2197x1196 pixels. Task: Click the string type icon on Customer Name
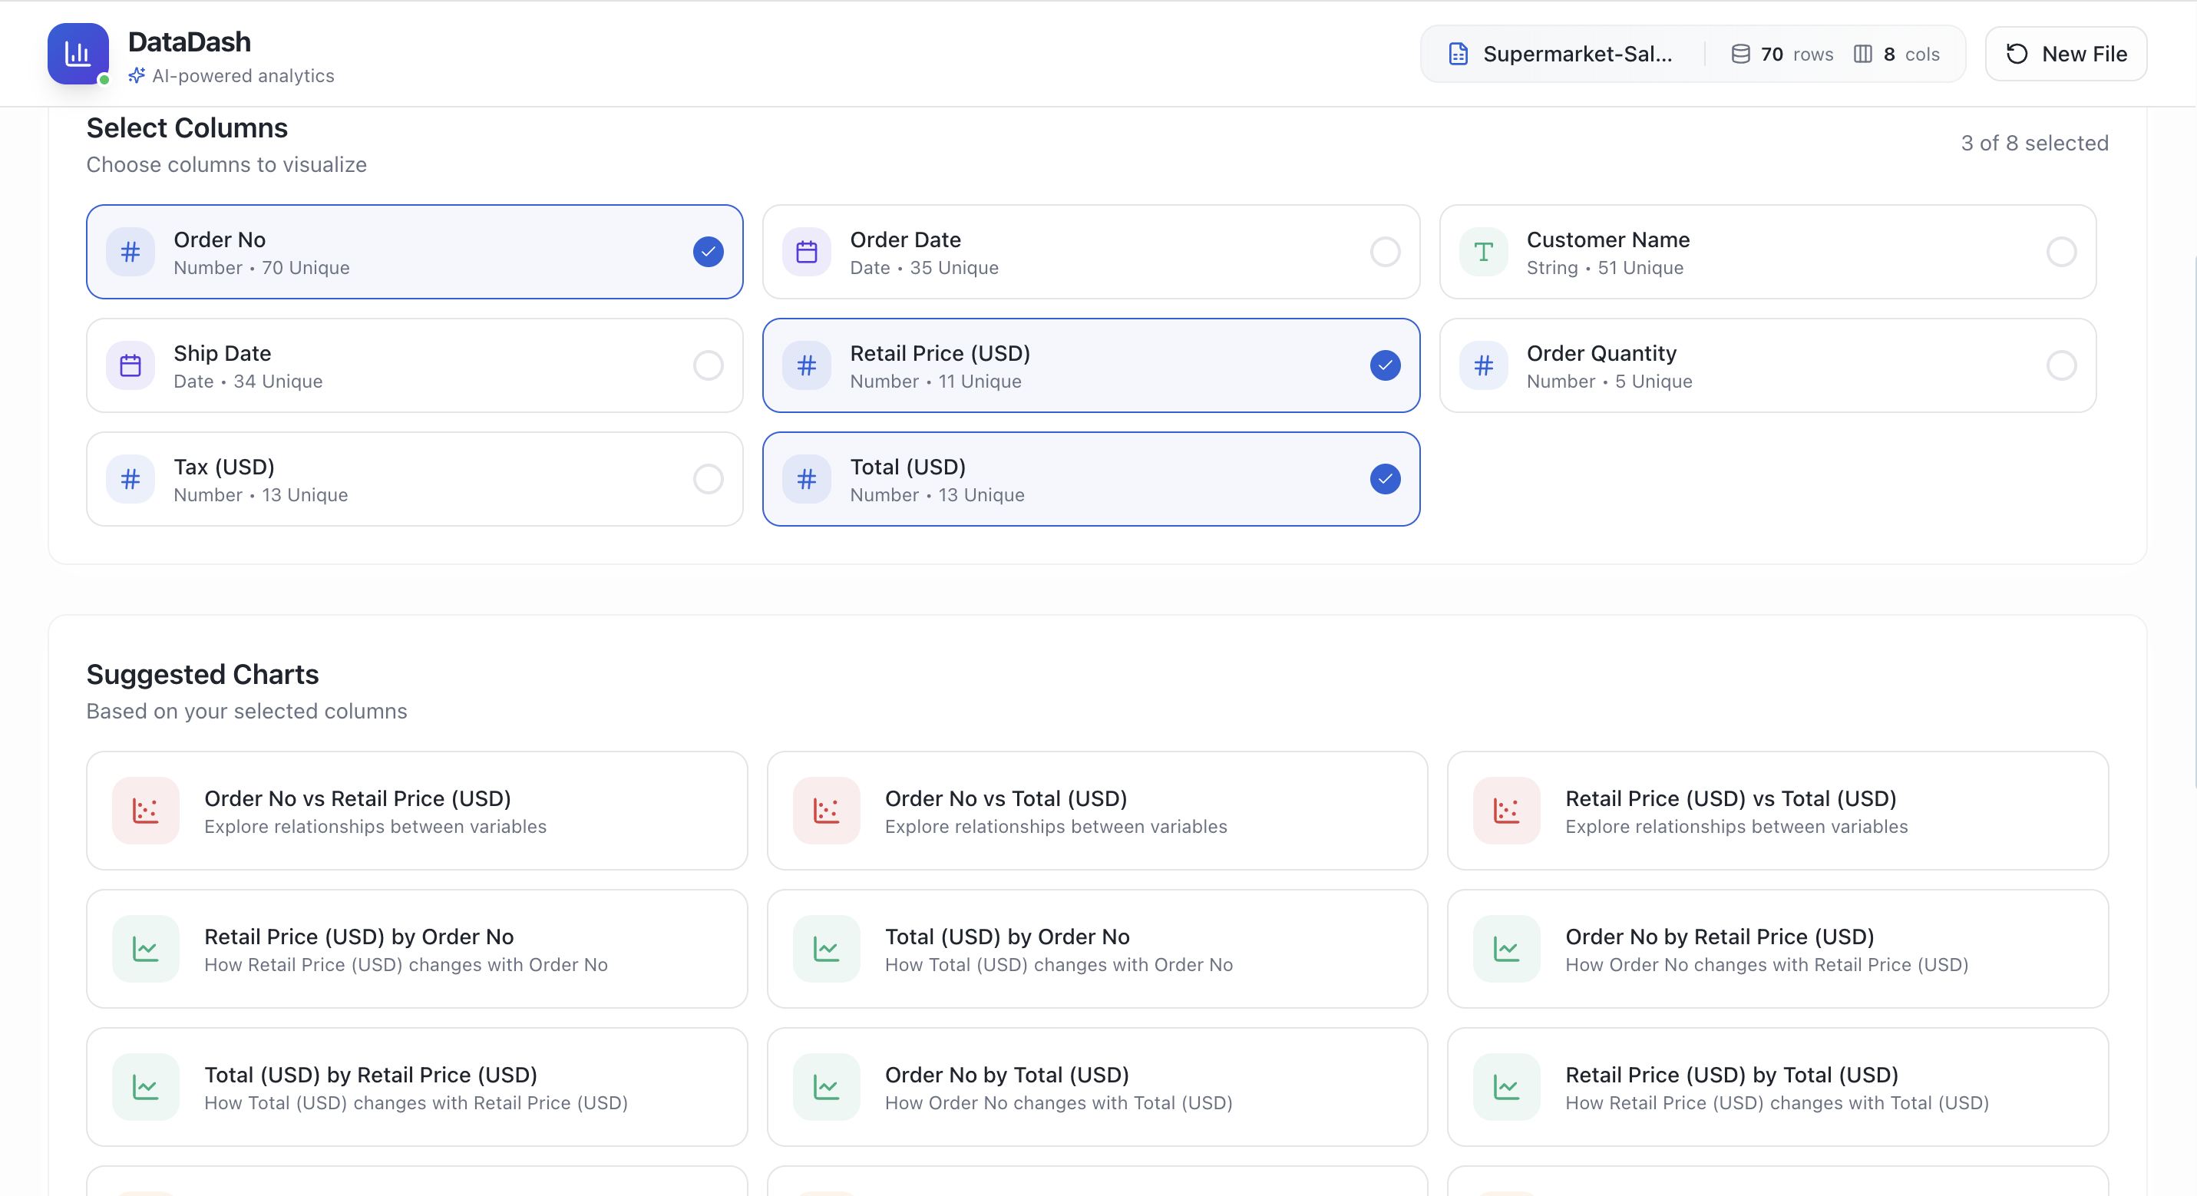(x=1482, y=252)
